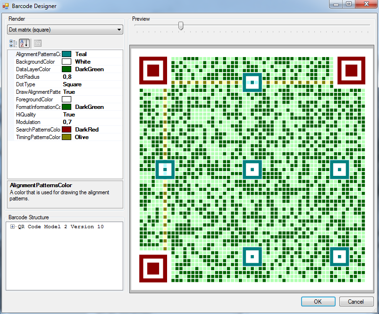Screen dimensions: 379x314
Task: Edit the DotRadius value 0,8
Action: click(67, 77)
